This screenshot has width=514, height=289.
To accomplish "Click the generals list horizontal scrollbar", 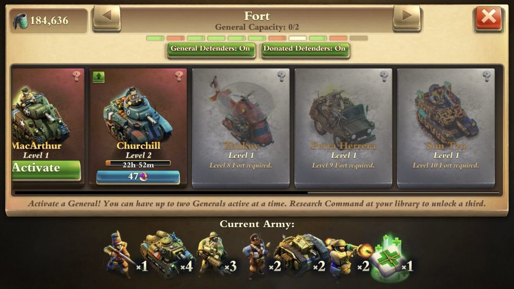I will [256, 192].
